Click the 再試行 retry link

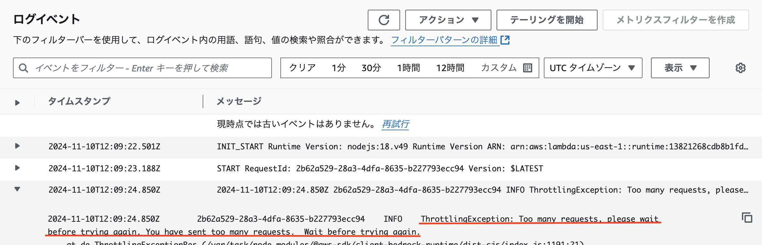(x=395, y=124)
